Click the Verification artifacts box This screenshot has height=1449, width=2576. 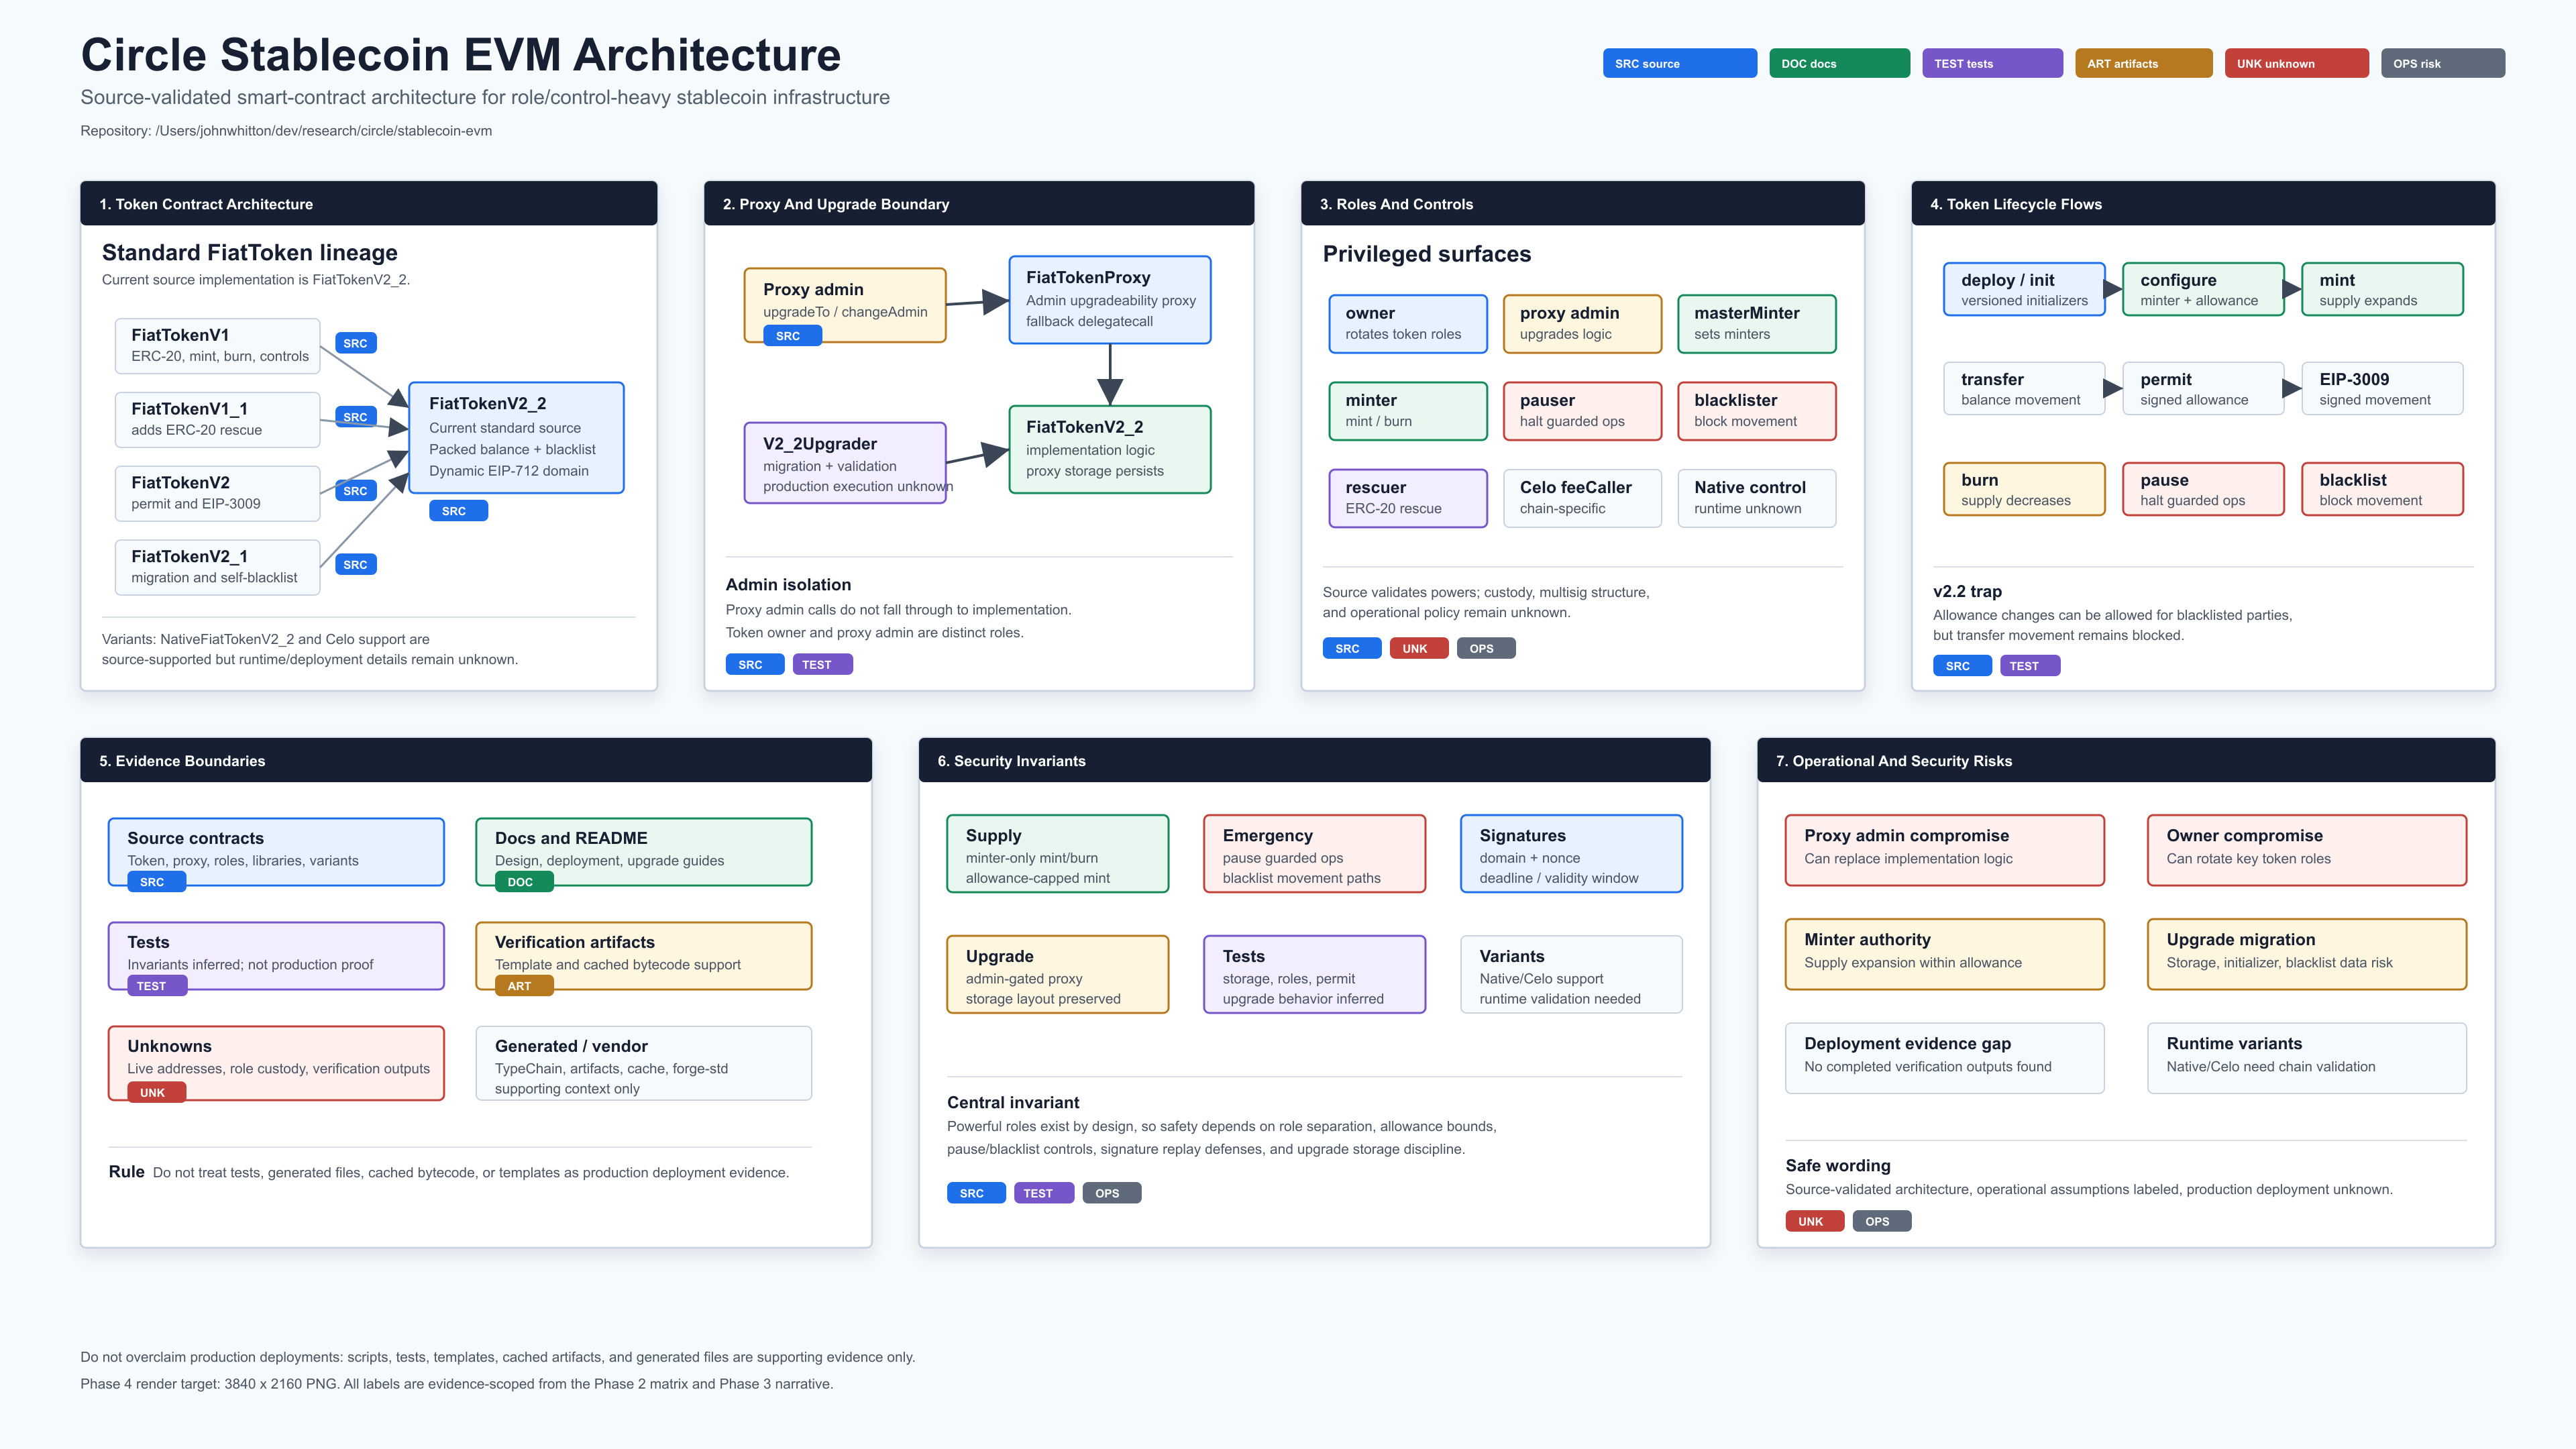point(643,956)
